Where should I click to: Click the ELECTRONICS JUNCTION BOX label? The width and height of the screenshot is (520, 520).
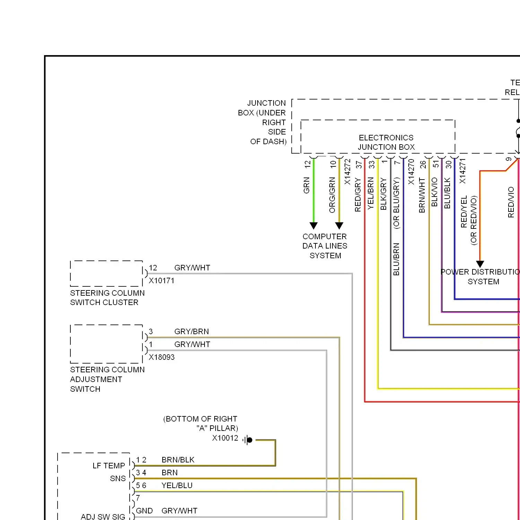pyautogui.click(x=386, y=142)
